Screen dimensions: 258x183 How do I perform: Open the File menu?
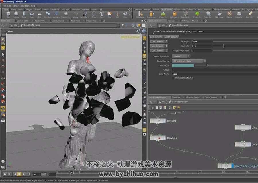click(4, 6)
